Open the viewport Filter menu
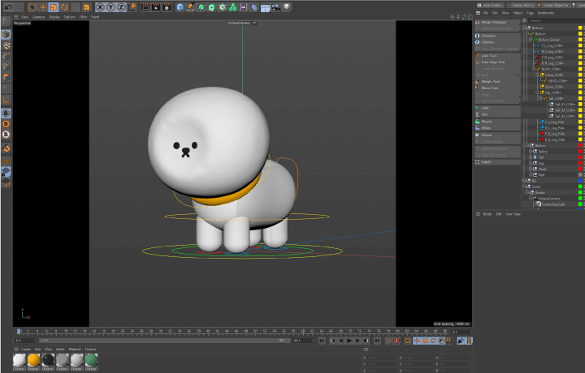This screenshot has width=585, height=373. 83,17
